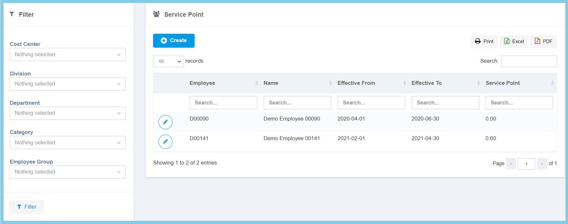Screen dimensions: 568x224
Task: Open the Cost Center dropdown
Action: pos(68,55)
